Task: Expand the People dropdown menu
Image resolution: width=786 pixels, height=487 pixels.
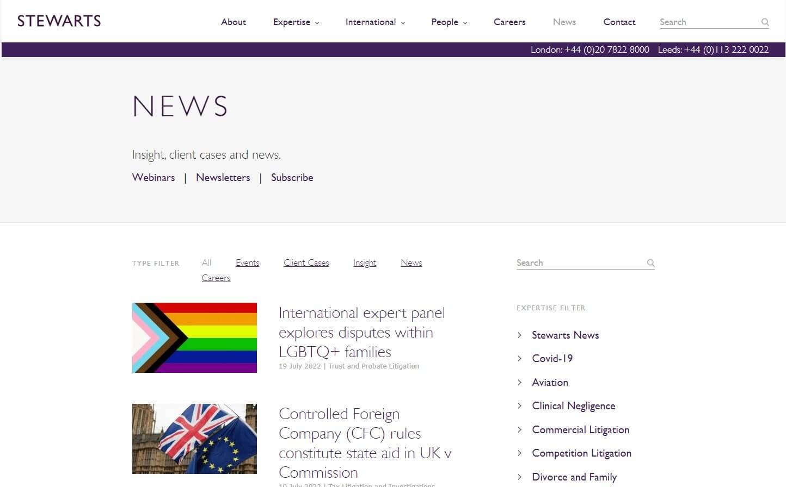Action: tap(449, 22)
